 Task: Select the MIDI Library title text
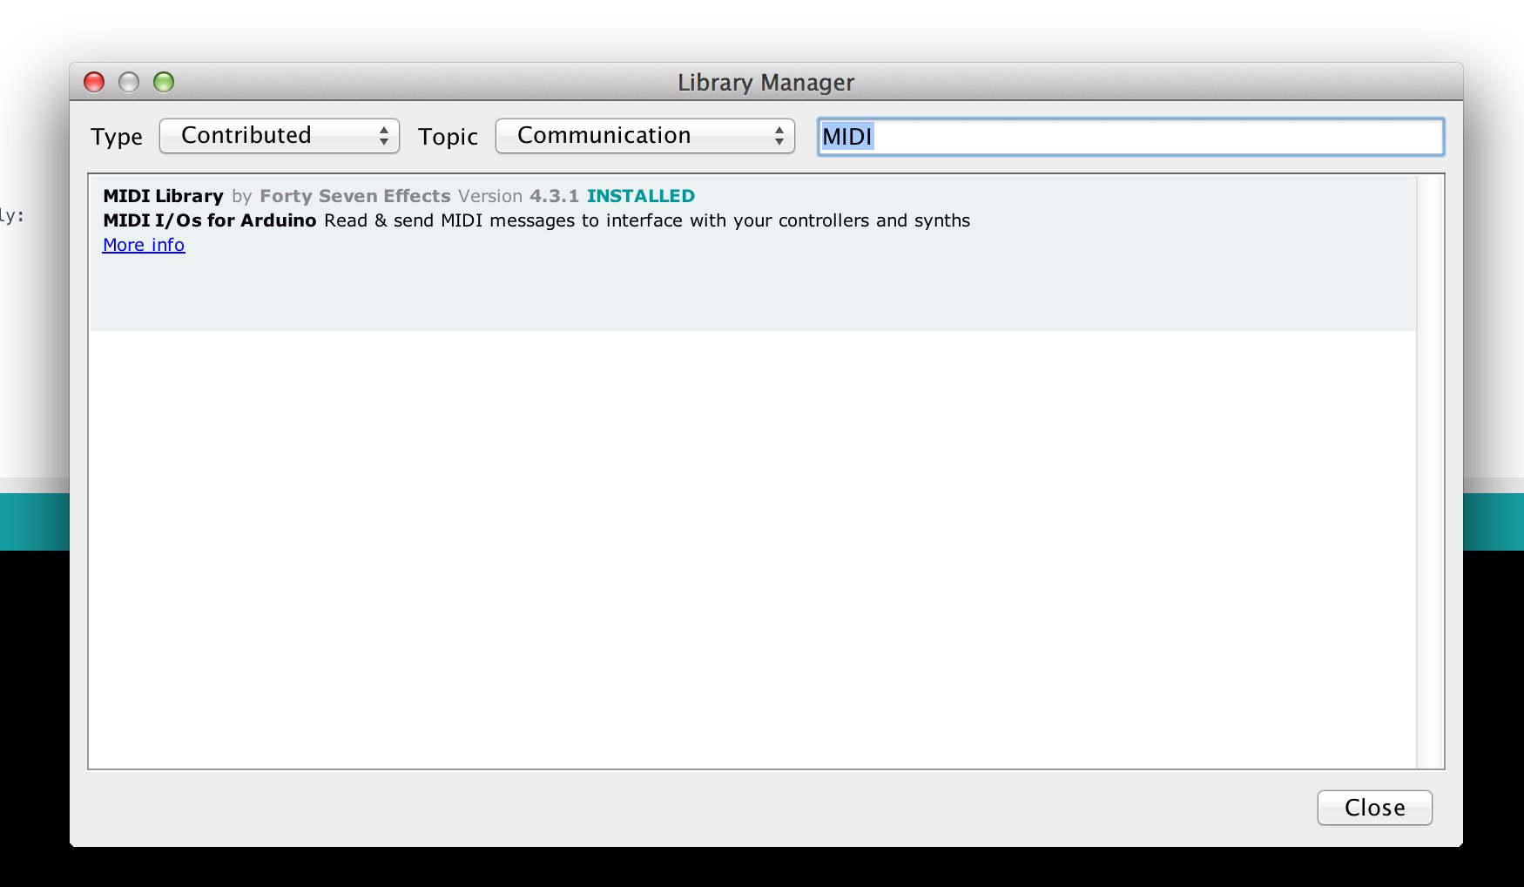163,196
